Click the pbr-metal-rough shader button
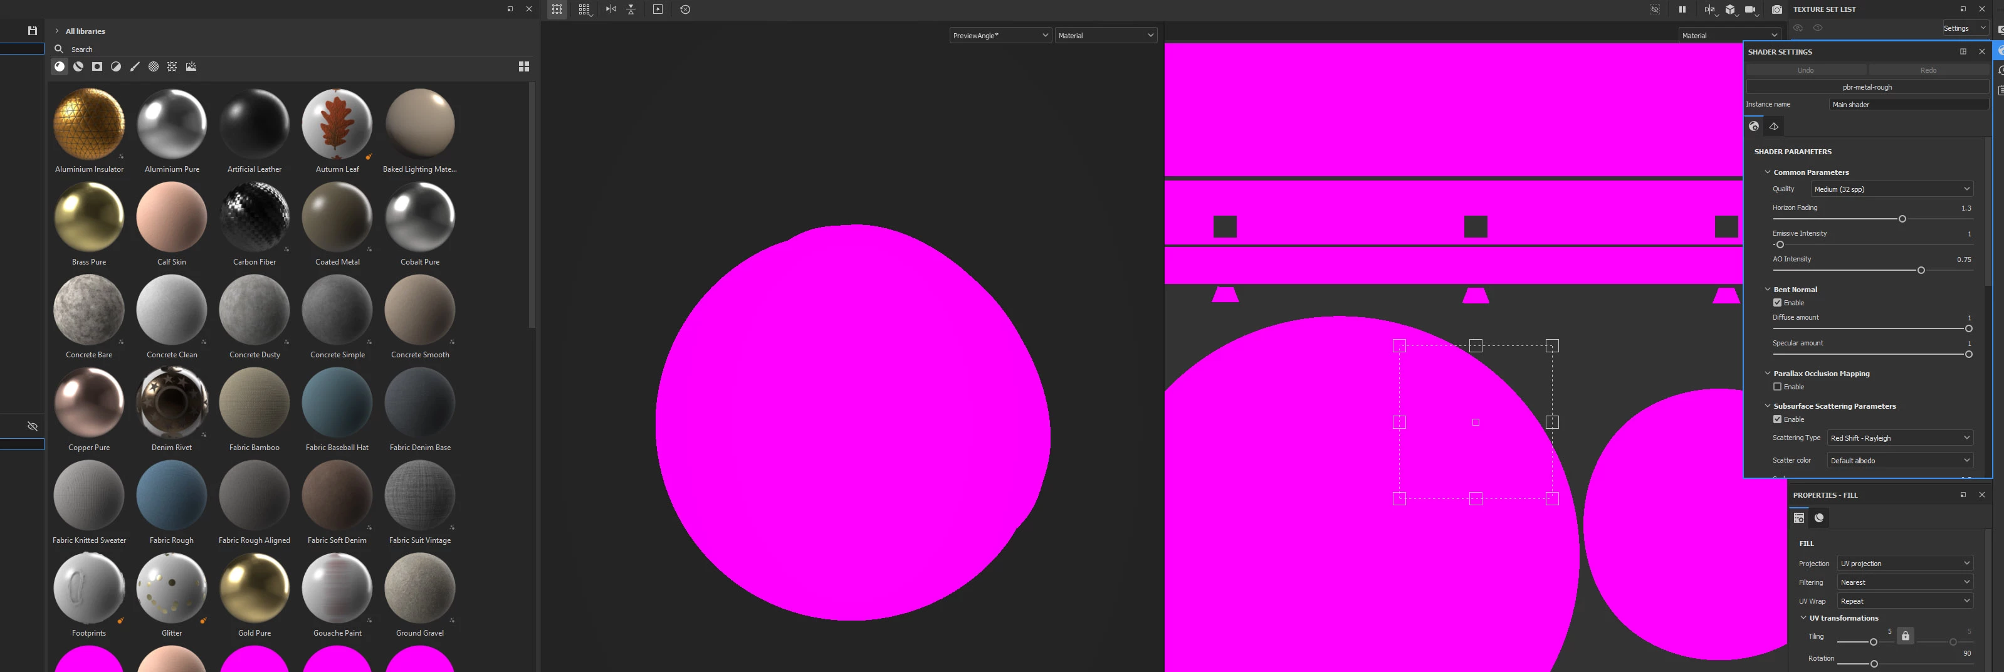2004x672 pixels. (x=1867, y=87)
